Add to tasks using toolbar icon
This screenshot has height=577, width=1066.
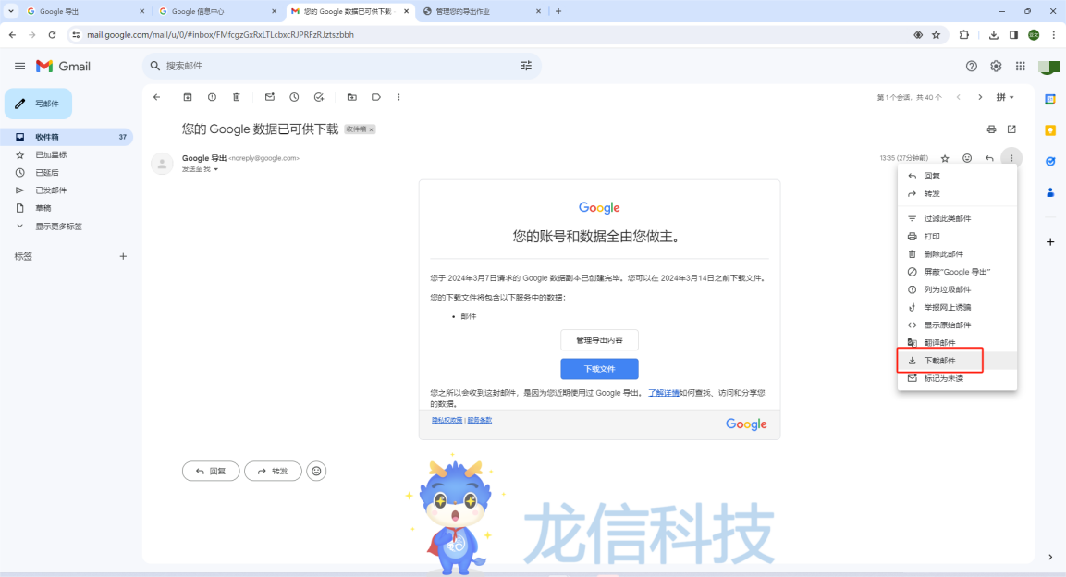coord(319,97)
